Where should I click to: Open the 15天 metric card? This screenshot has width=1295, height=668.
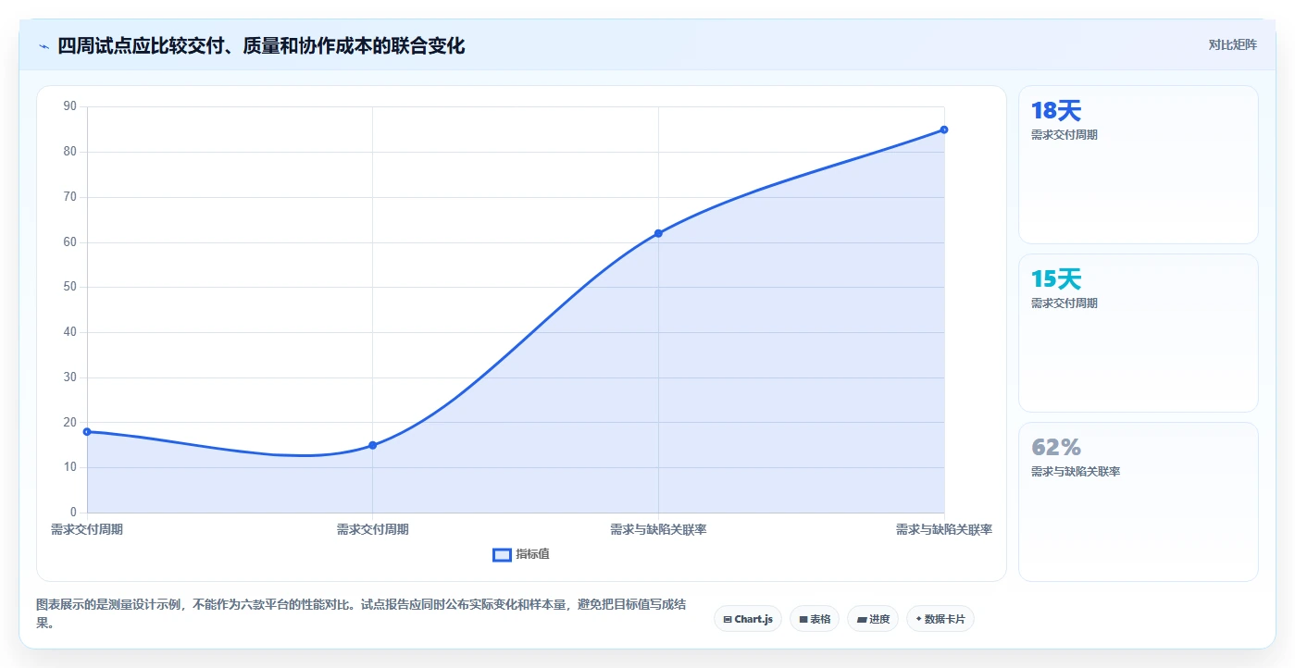[1139, 333]
